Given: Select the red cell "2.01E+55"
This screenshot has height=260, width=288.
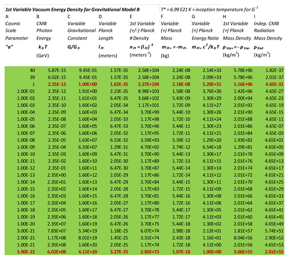Looking at the screenshot, I should [274, 252].
